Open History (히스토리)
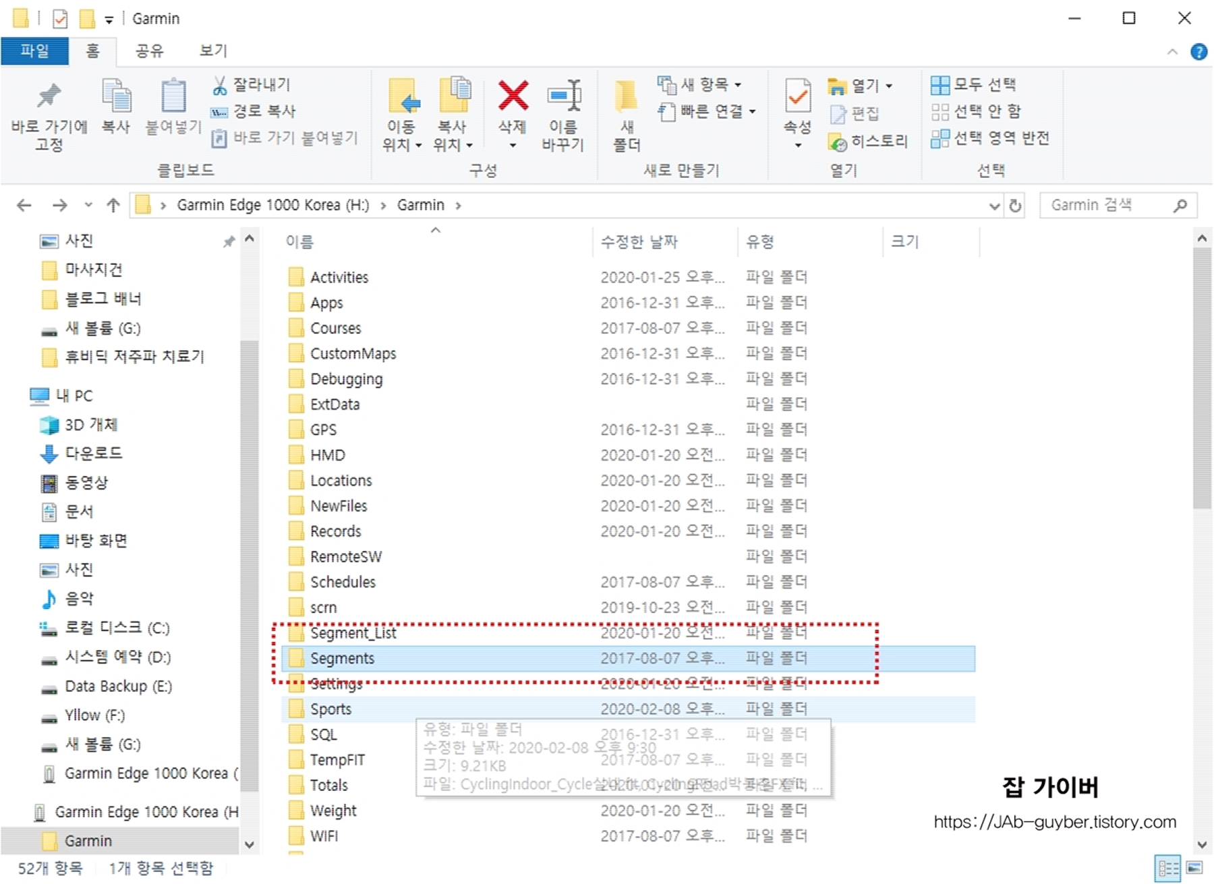Viewport: 1214px width, 884px height. click(869, 142)
